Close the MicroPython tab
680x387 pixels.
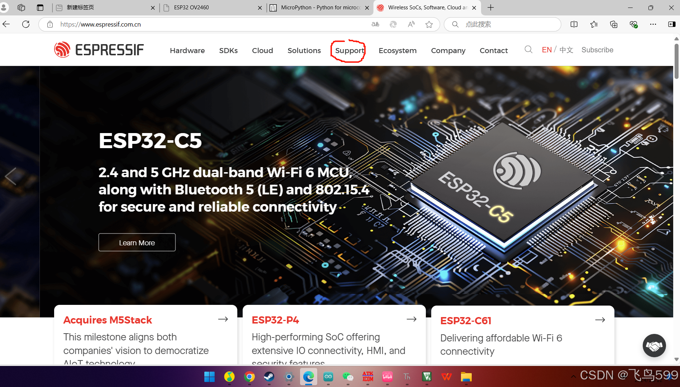pos(367,8)
